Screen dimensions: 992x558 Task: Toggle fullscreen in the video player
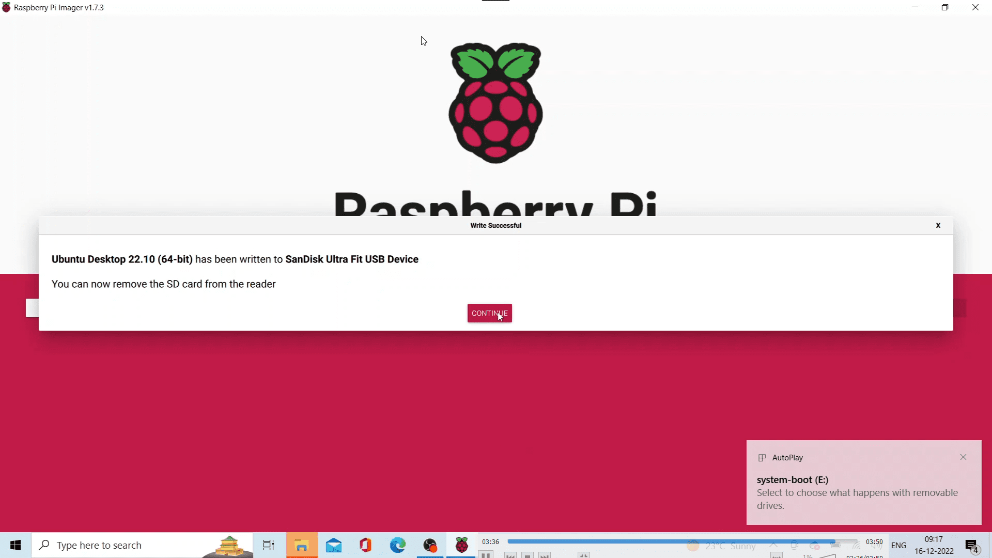tap(584, 555)
